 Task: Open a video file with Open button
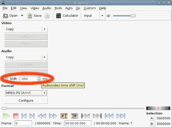coord(10,15)
